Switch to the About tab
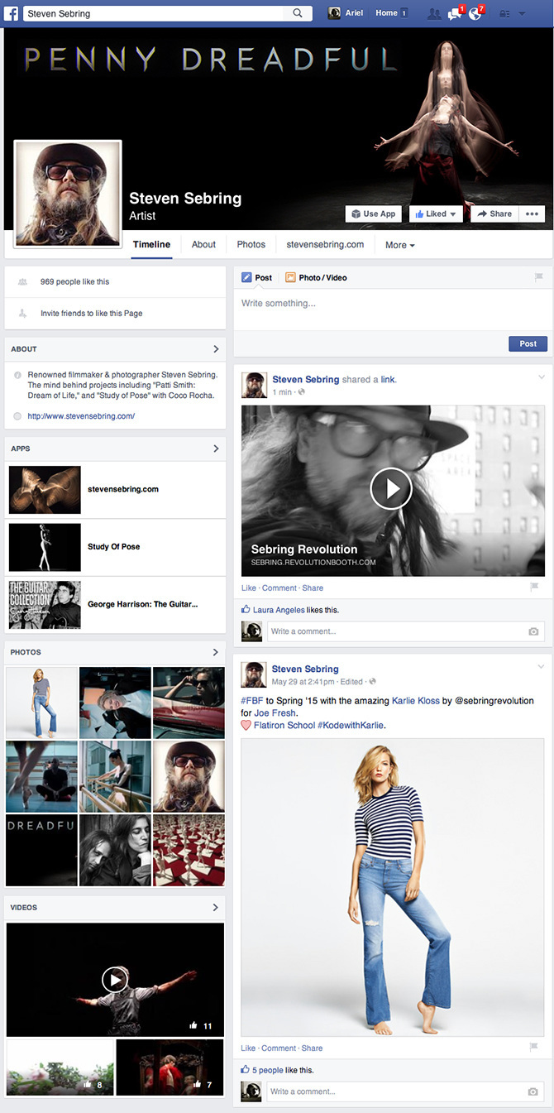554x1113 pixels. [203, 244]
